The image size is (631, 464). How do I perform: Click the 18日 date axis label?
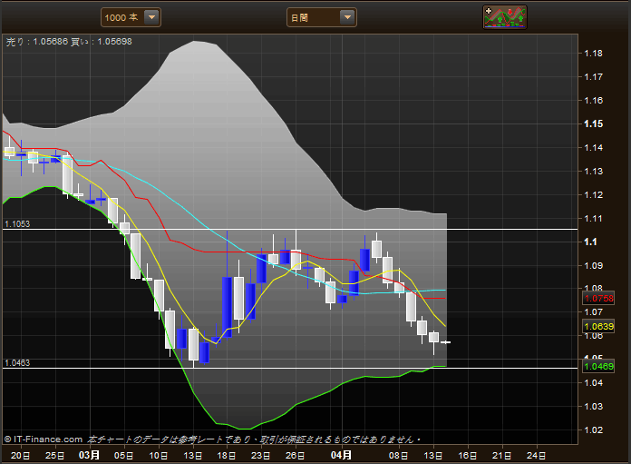click(227, 456)
